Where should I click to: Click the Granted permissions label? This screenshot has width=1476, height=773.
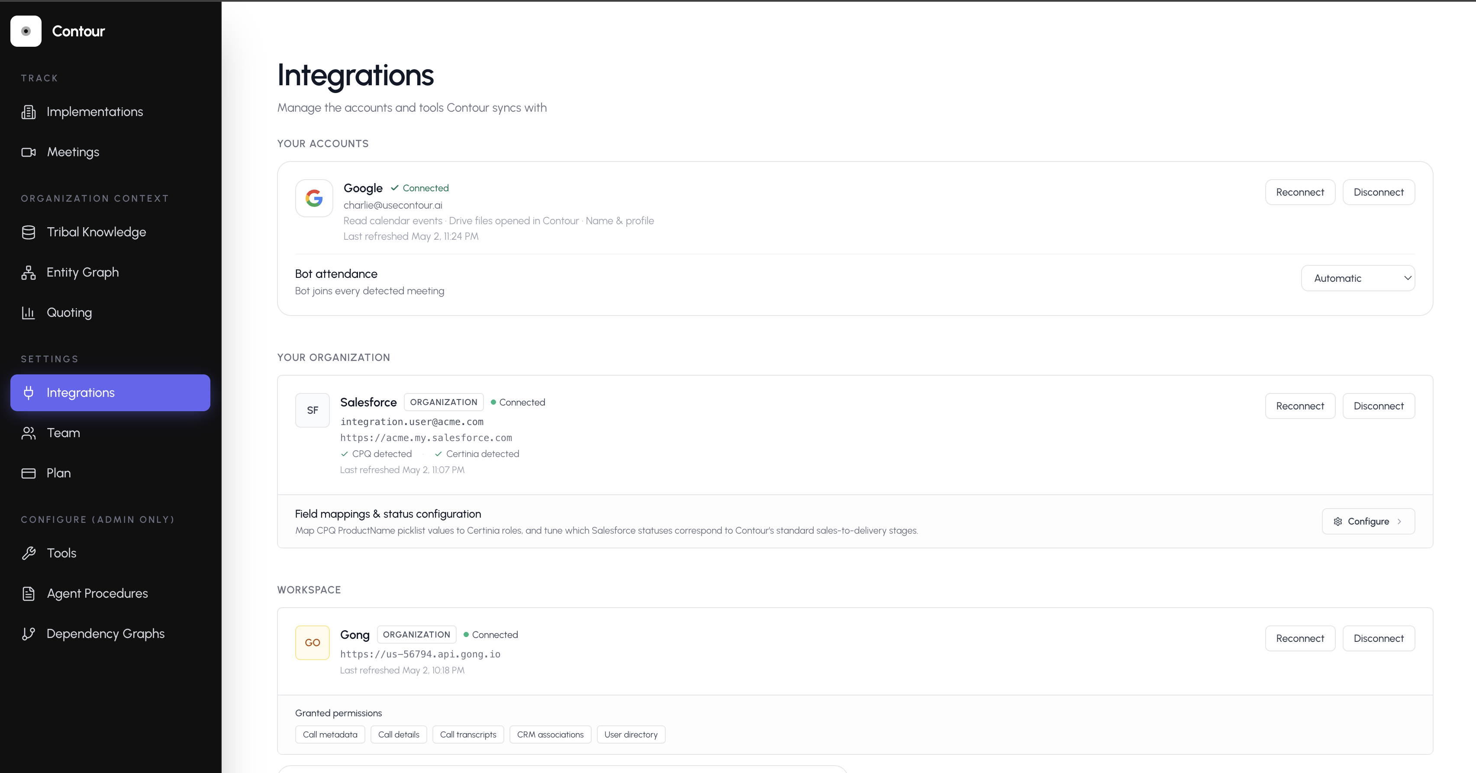click(x=338, y=713)
